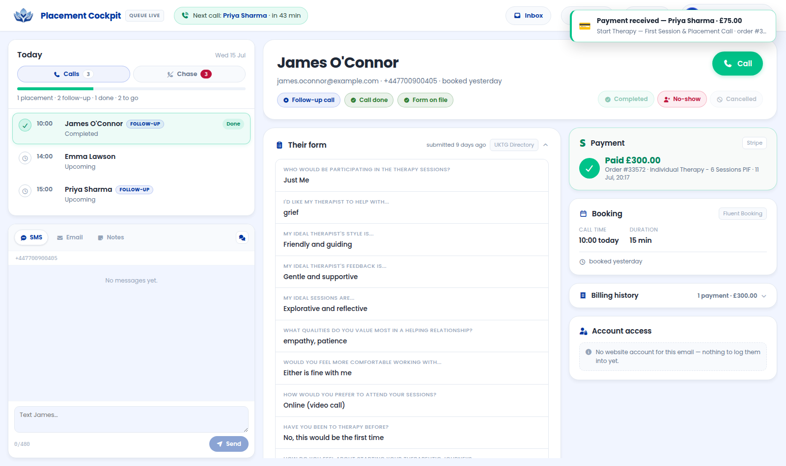786x466 pixels.
Task: Mark the call as No-show
Action: pyautogui.click(x=682, y=99)
